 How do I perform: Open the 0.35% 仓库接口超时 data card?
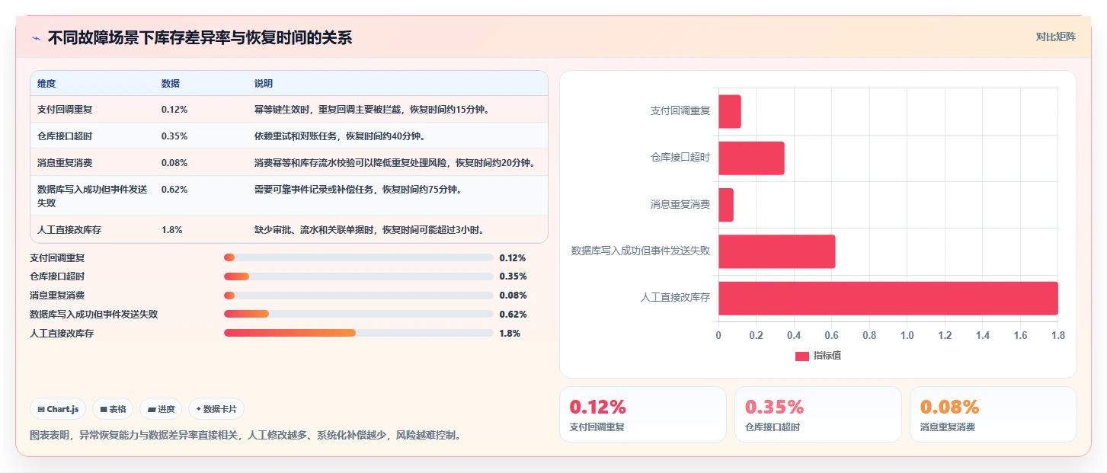818,414
